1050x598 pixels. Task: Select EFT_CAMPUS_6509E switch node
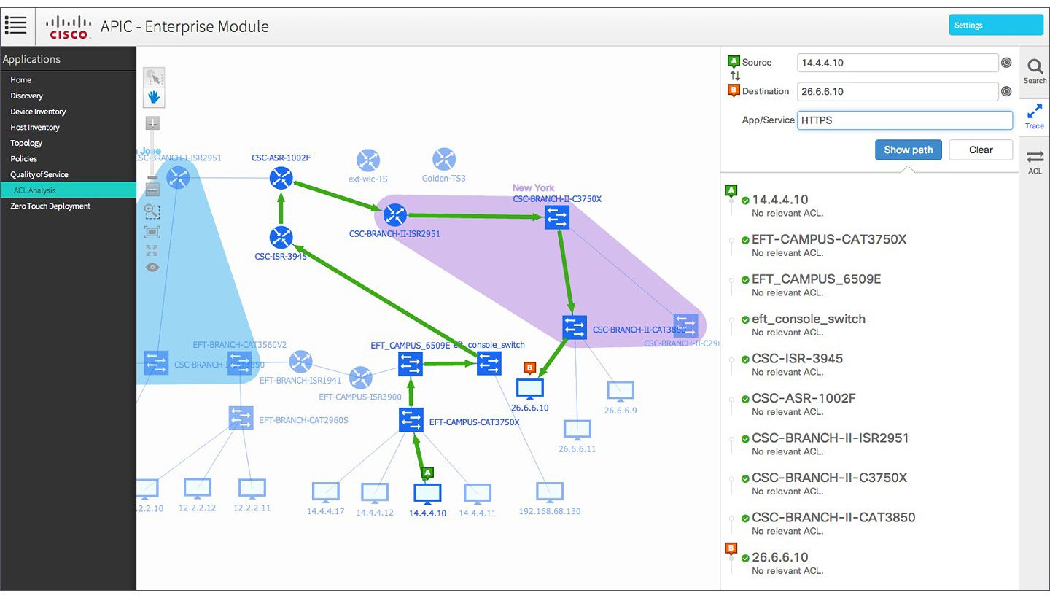411,363
